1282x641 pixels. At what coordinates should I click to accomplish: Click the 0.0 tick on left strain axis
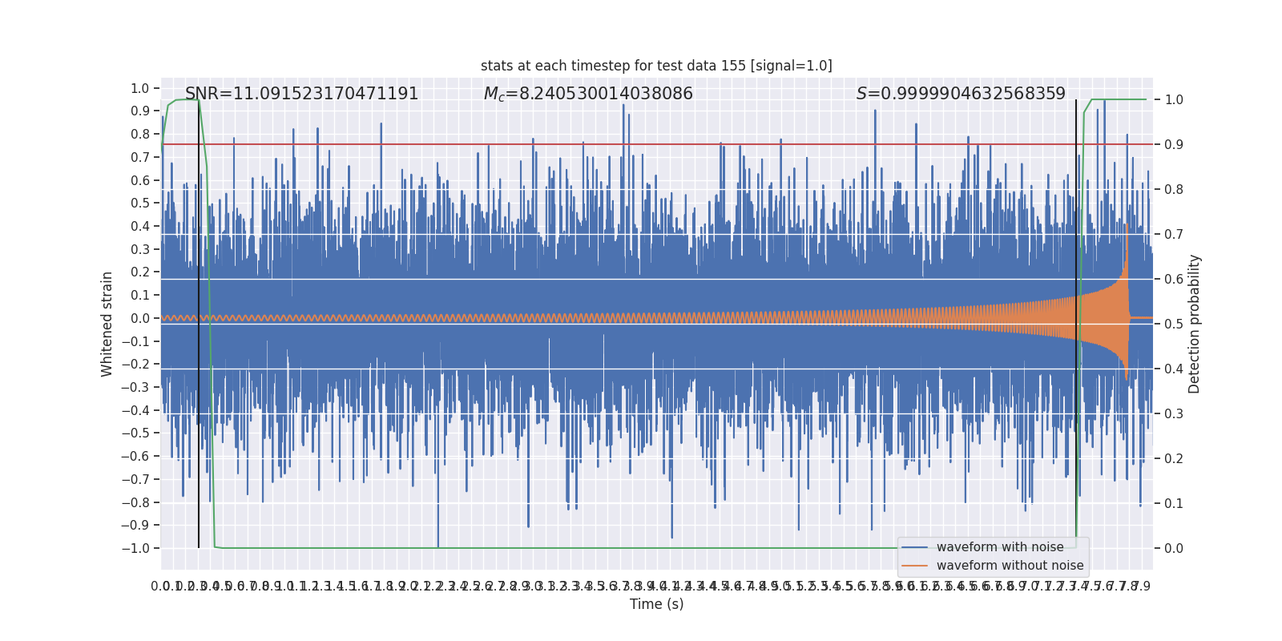click(x=140, y=318)
